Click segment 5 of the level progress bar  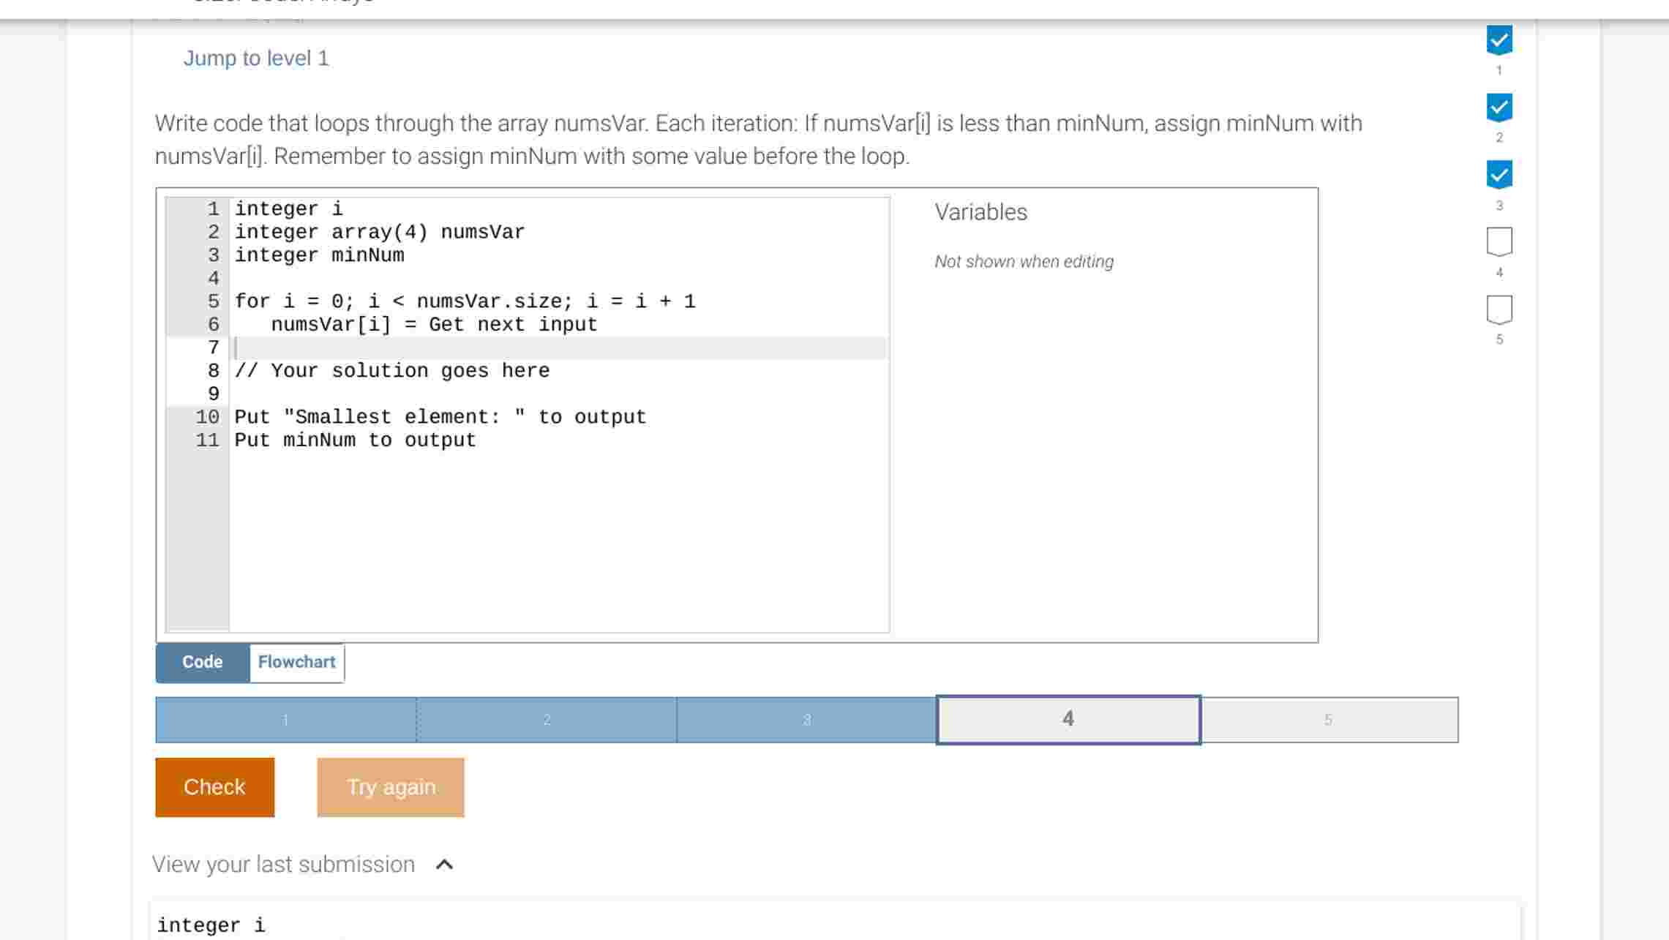1329,719
